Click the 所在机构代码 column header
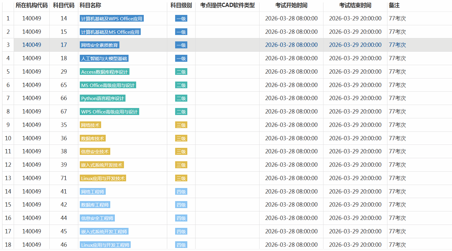 tap(32, 5)
